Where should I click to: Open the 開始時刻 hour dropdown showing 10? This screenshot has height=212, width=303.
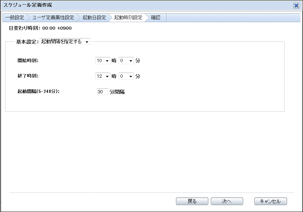point(103,61)
